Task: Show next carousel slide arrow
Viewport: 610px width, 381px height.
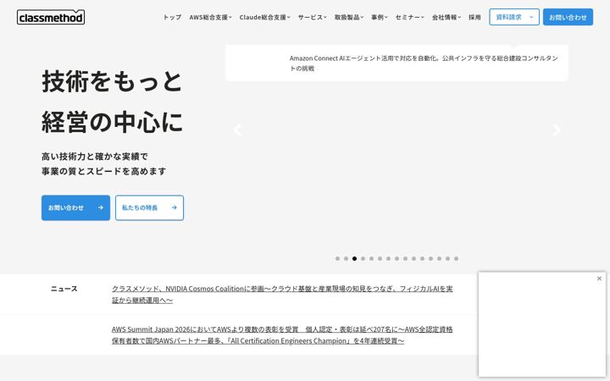Action: point(557,130)
